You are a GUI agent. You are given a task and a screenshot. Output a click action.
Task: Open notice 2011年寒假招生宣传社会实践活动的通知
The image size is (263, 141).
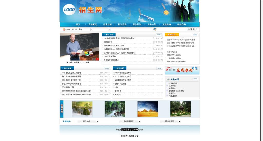tap(119, 38)
